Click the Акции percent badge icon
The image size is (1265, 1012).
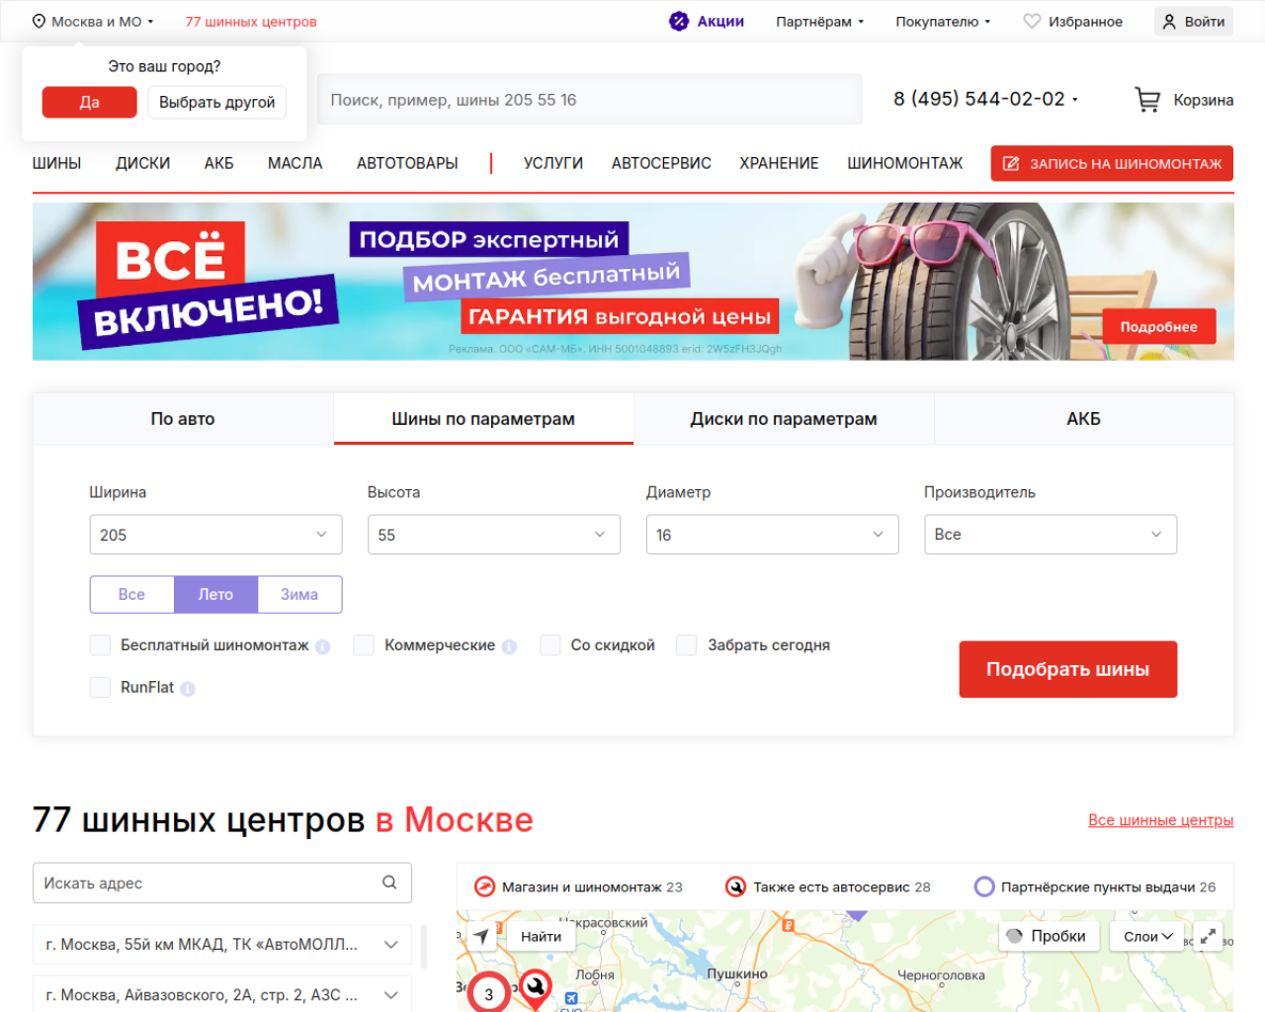(679, 22)
